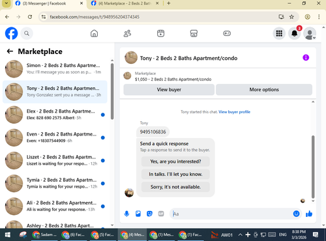
Task: Open the Gaming icon
Action: (x=227, y=33)
